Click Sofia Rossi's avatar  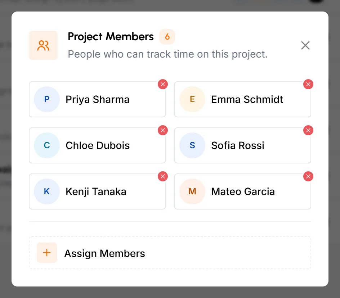click(x=192, y=145)
